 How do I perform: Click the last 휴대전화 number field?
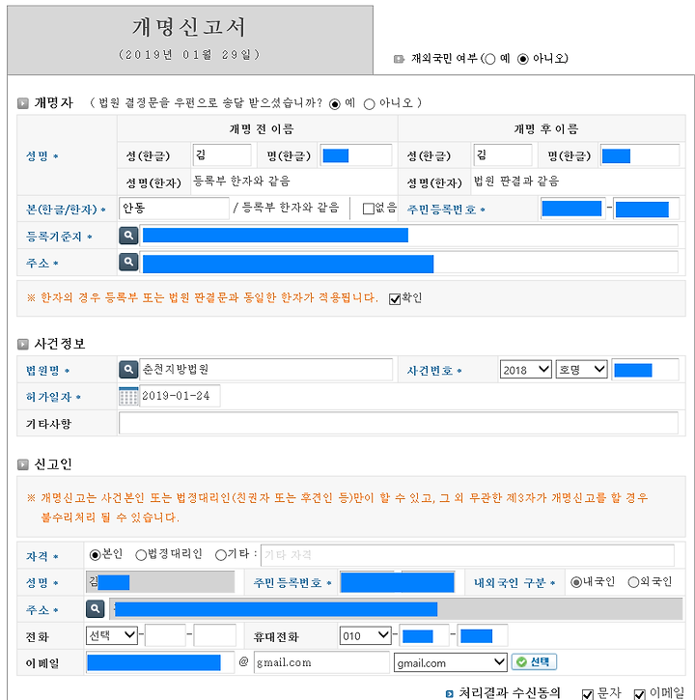click(483, 635)
